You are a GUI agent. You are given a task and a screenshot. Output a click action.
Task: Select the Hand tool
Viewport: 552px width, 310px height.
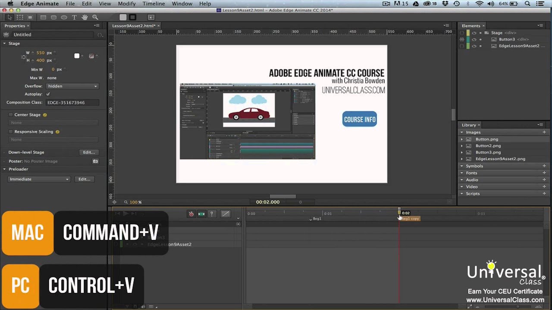pos(85,17)
